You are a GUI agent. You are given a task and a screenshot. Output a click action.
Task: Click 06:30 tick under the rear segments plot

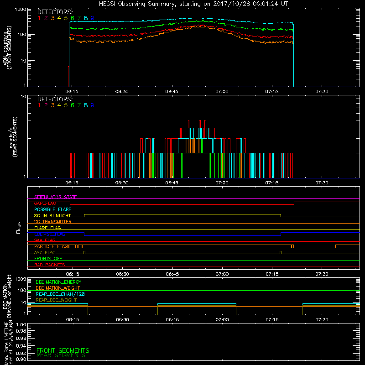point(122,183)
